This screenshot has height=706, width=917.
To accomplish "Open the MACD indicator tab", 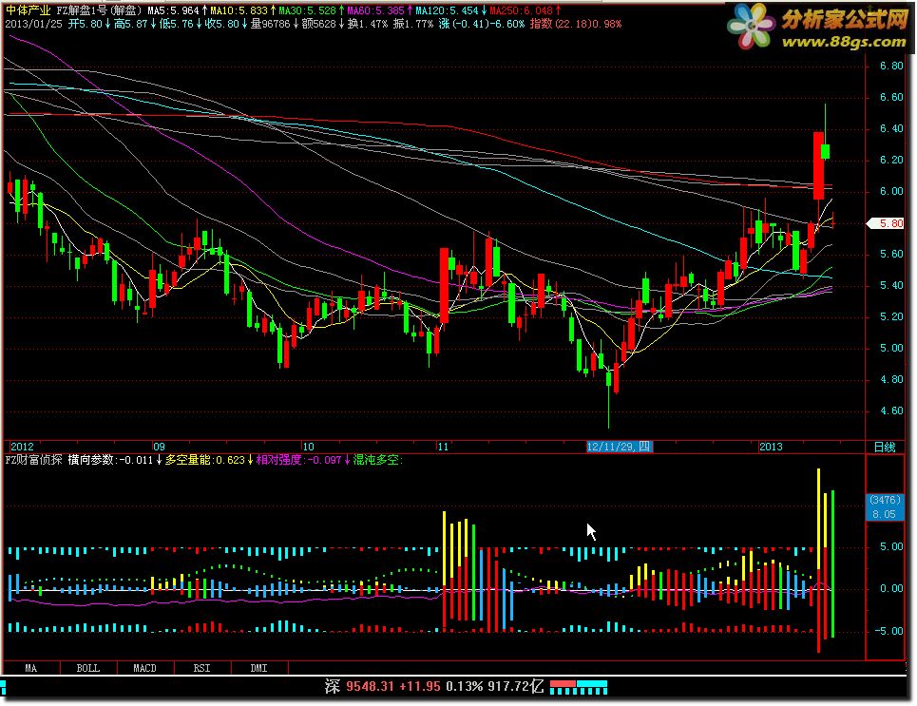I will [x=145, y=668].
